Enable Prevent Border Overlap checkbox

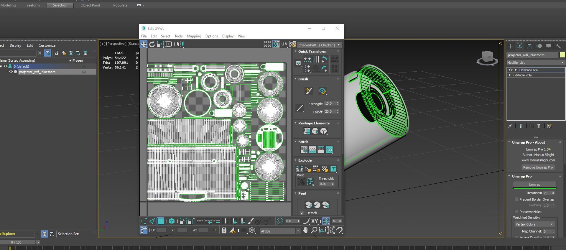click(x=516, y=199)
